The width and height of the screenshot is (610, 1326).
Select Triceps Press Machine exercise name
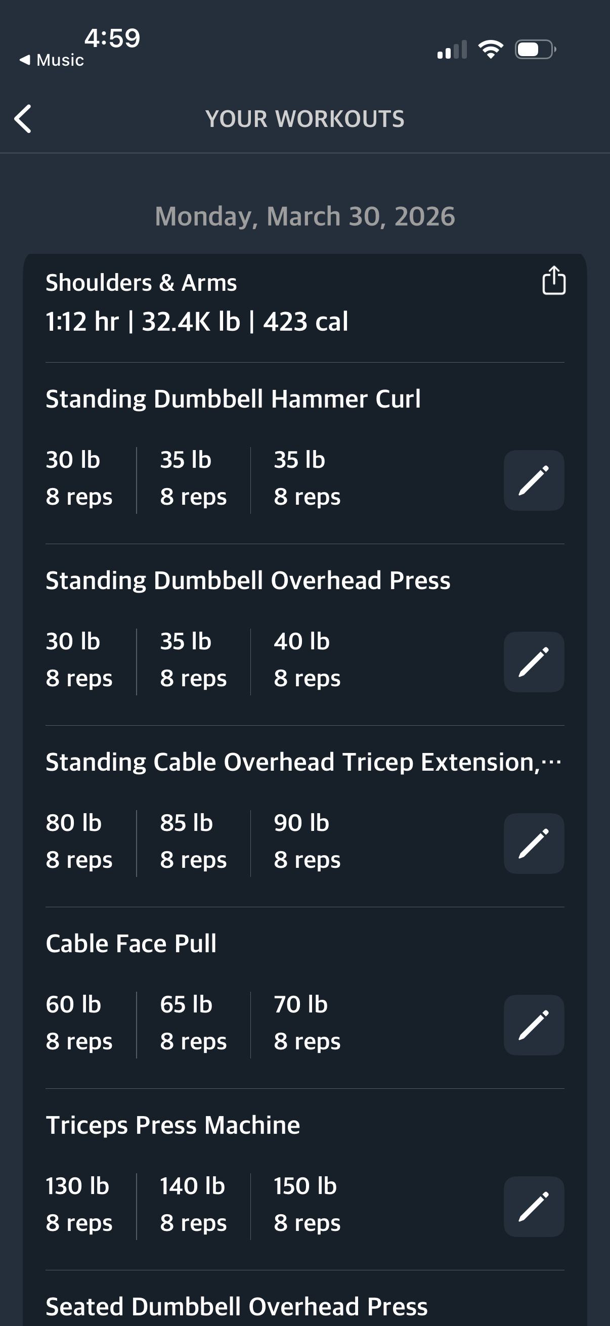172,1125
